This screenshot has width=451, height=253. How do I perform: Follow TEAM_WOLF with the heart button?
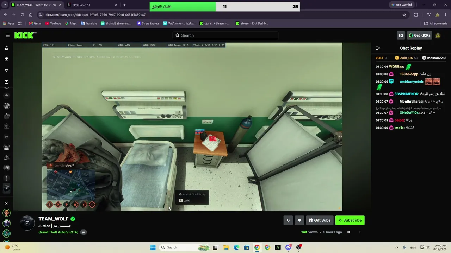(x=299, y=220)
